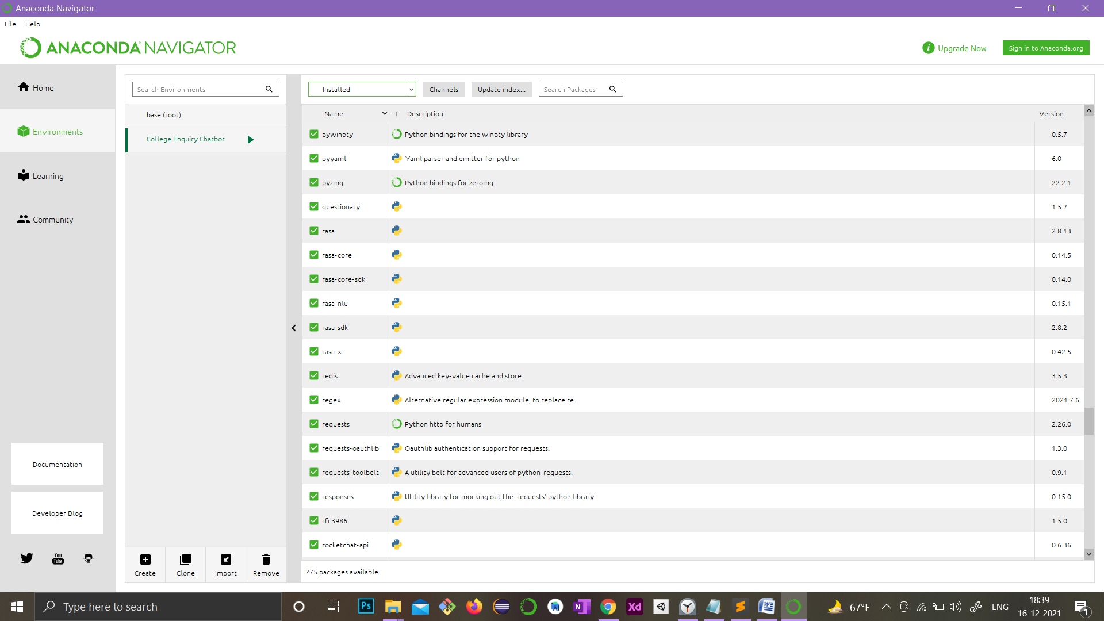The width and height of the screenshot is (1104, 621).
Task: Click the Anaconda Navigator home icon
Action: click(x=23, y=87)
